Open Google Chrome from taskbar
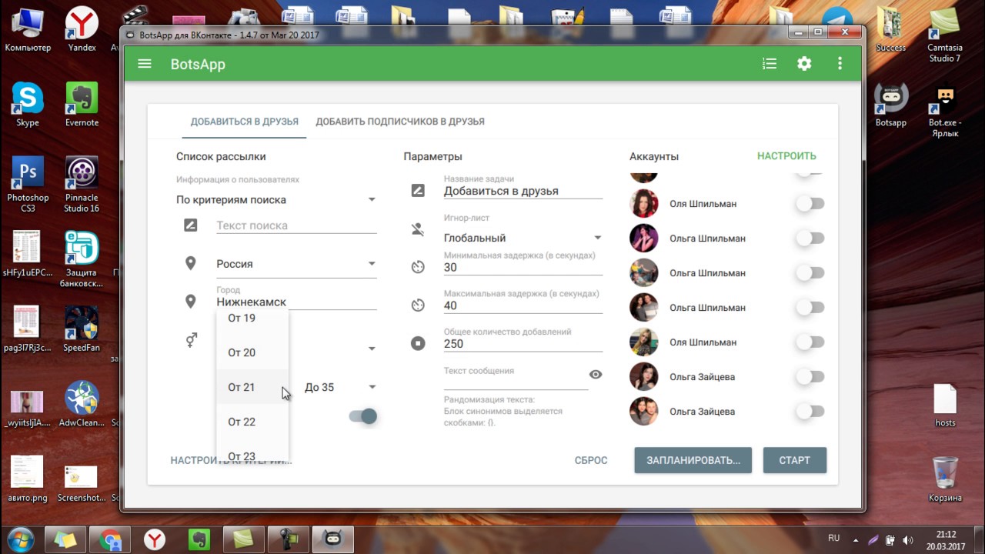Screen dimensions: 985x554 (x=111, y=539)
